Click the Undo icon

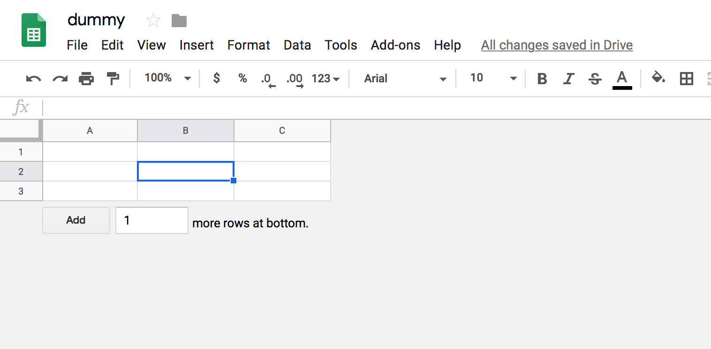pyautogui.click(x=32, y=78)
